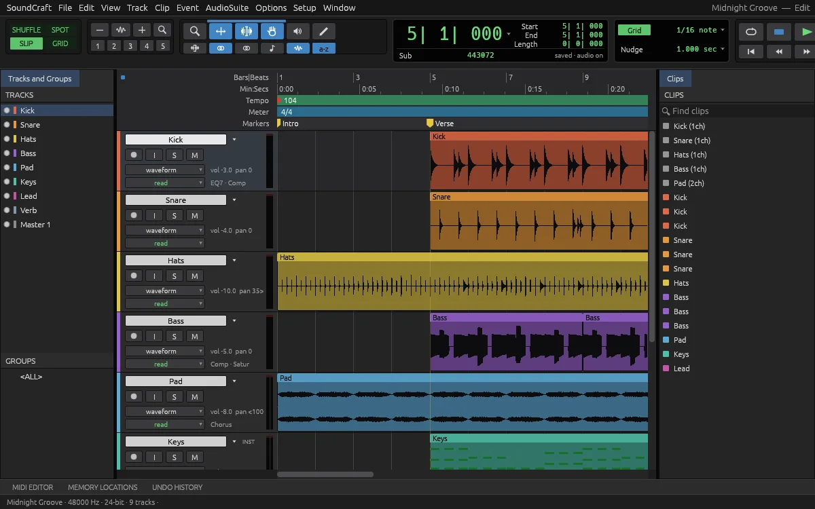This screenshot has width=815, height=509.
Task: Select SLIP edit mode
Action: point(26,43)
